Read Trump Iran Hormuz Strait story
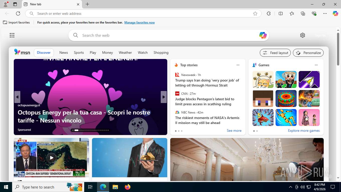341x192 pixels. tap(207, 83)
